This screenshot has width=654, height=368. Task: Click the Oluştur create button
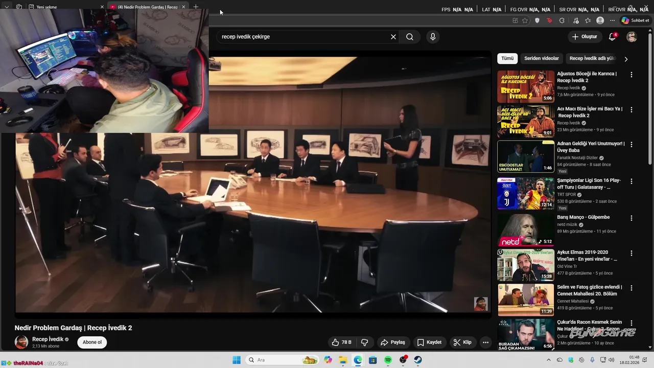585,37
